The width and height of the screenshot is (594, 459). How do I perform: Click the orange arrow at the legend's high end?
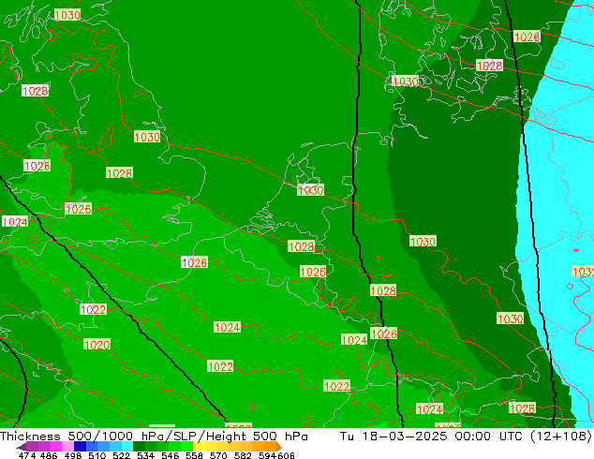click(279, 447)
